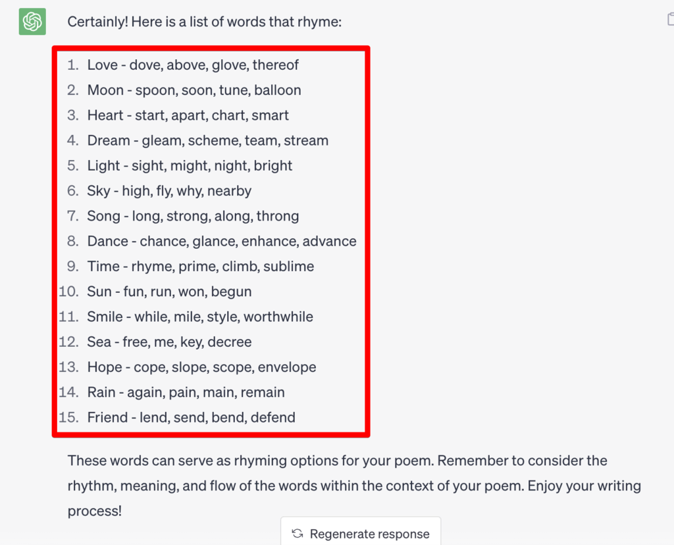
Task: Select the Song rhymes line
Action: [x=193, y=216]
